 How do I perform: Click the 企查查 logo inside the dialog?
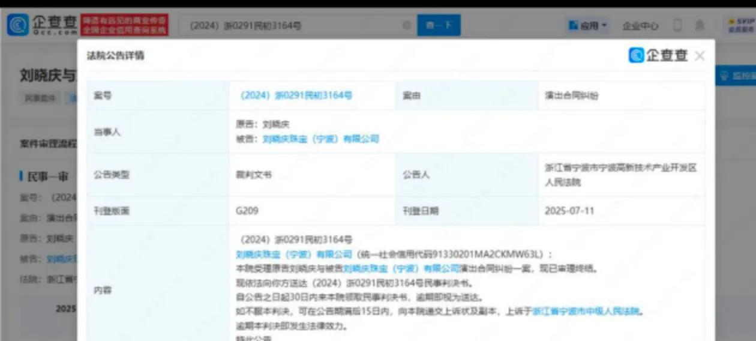pyautogui.click(x=658, y=55)
